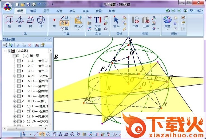
Task: Click the green plus add page icon
Action: [x=167, y=11]
